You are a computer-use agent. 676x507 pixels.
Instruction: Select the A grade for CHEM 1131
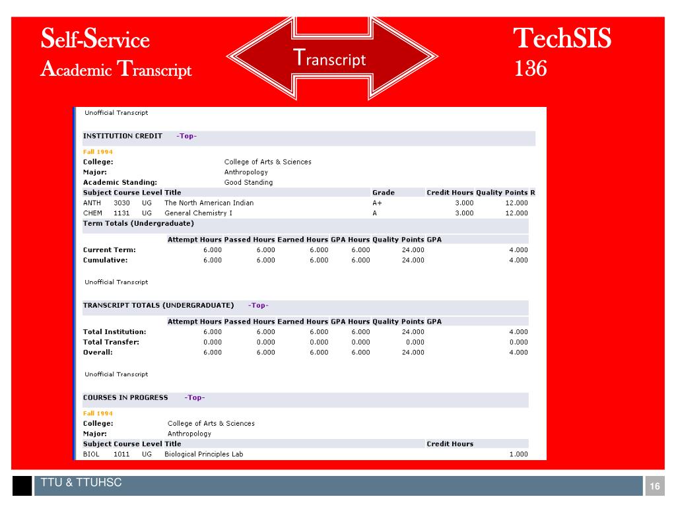[x=375, y=213]
